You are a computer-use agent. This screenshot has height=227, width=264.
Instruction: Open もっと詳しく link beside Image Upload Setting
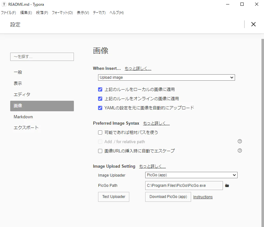152,166
